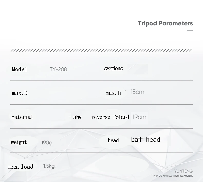
Task: Select the 190g weight value
Action: 47,143
